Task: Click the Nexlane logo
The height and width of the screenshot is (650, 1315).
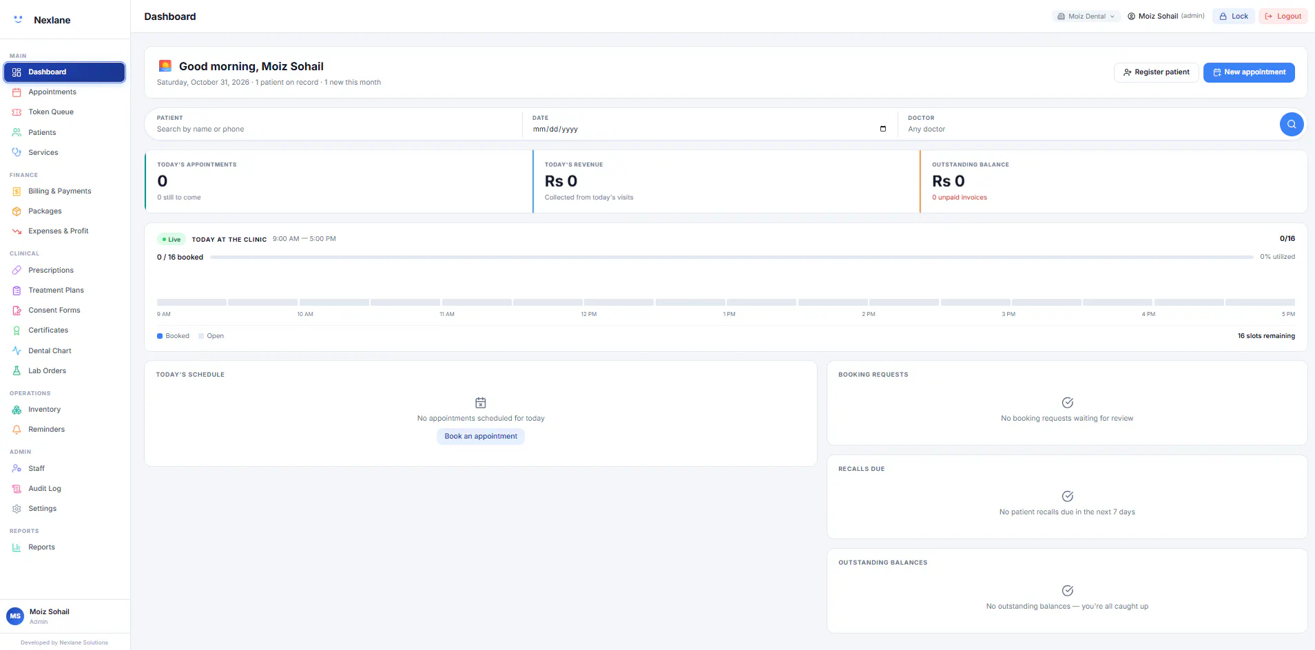Action: [x=19, y=20]
